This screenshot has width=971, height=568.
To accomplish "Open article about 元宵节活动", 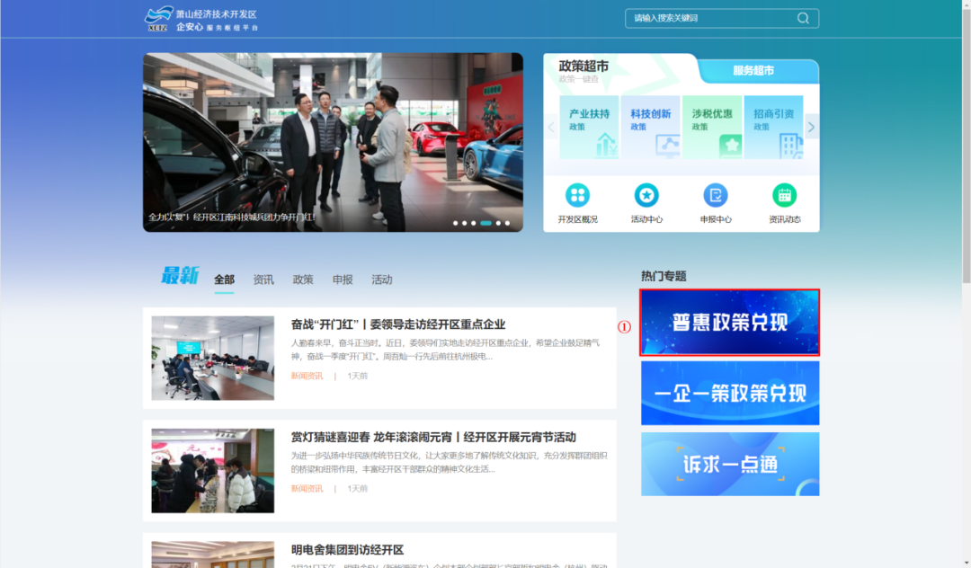I will pyautogui.click(x=433, y=437).
